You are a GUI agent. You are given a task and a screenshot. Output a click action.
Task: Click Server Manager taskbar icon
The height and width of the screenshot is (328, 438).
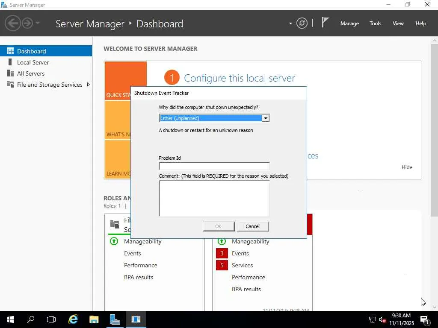tap(115, 319)
